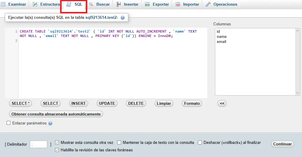Click the Importar icon
Screen dimensions: 302x157
(x=178, y=4)
